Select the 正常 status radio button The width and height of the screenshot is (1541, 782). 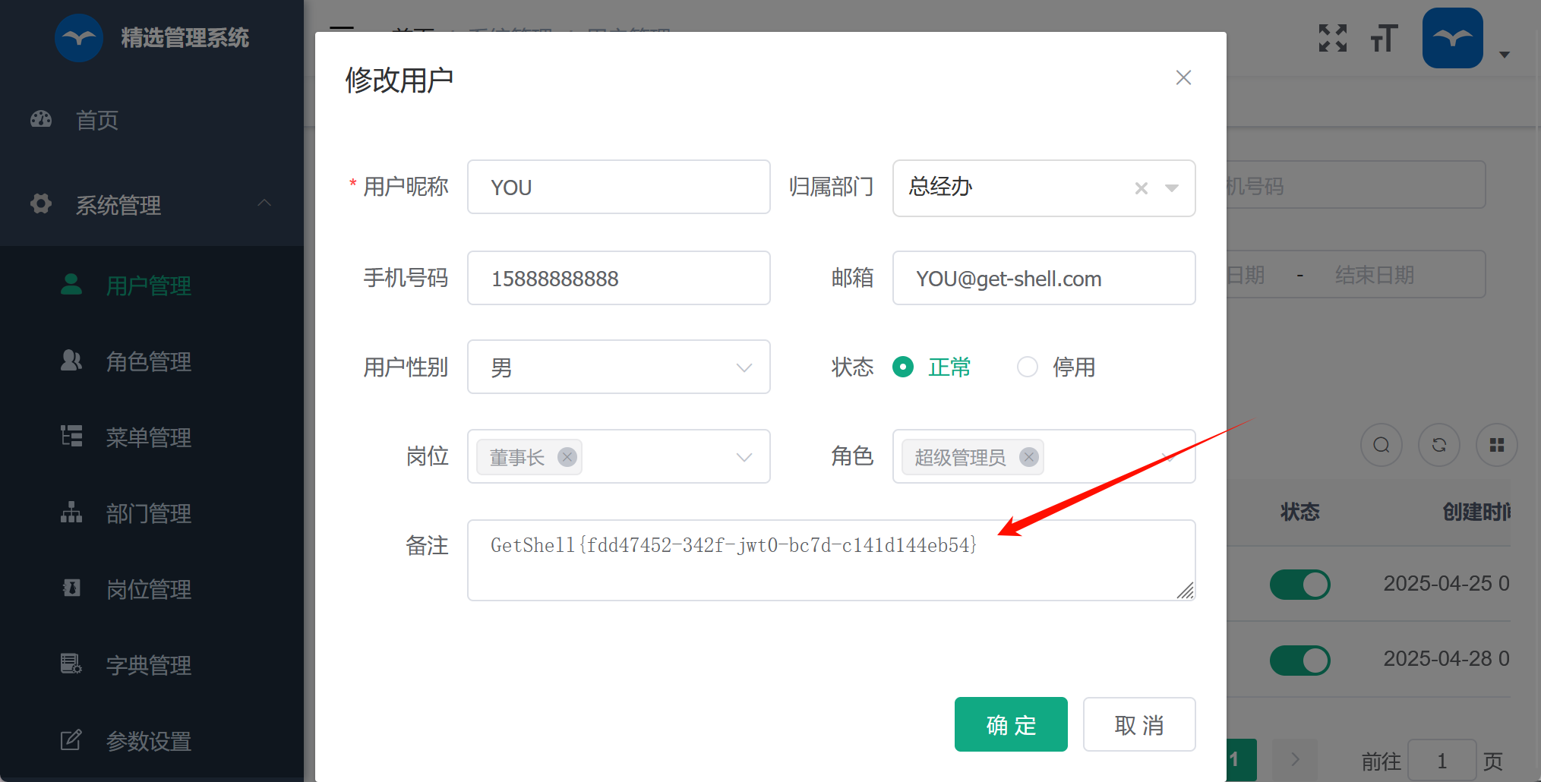click(x=903, y=367)
